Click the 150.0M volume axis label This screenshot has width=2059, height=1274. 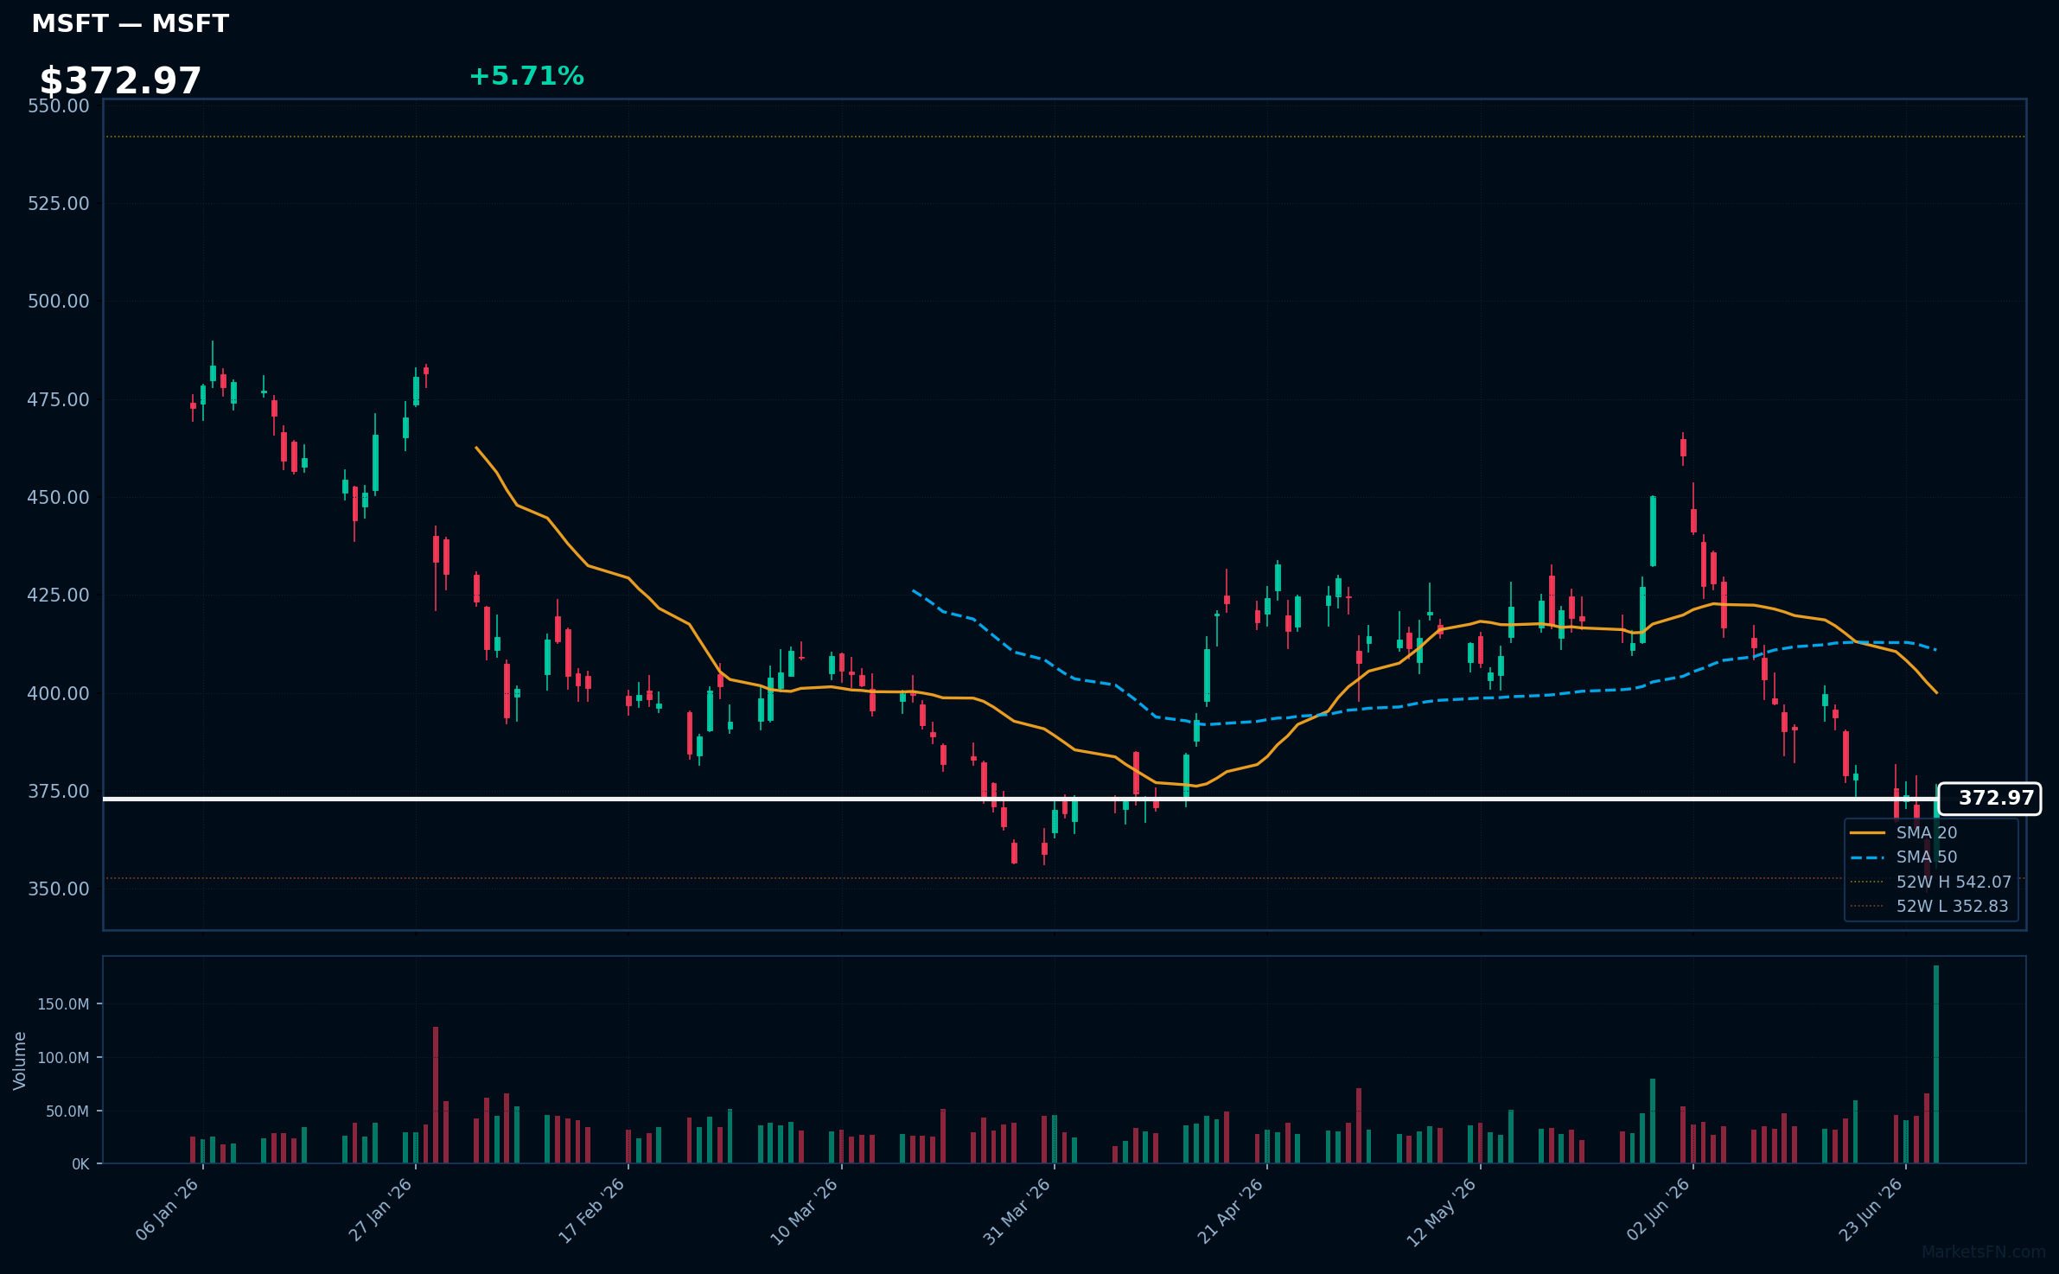(x=63, y=1004)
